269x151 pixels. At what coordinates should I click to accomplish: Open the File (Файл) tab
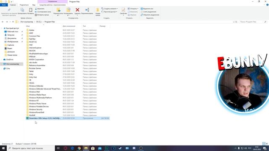[4, 5]
